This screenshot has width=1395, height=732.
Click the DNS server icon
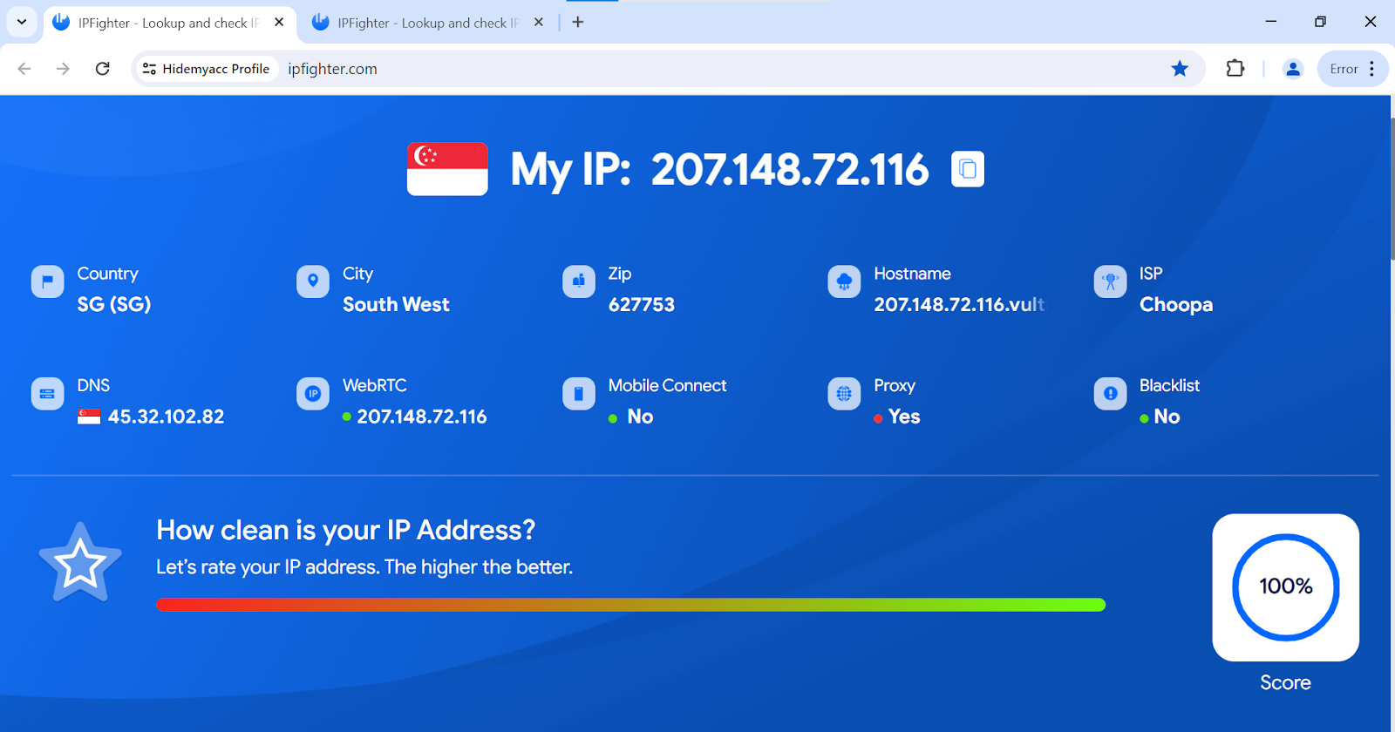click(47, 394)
